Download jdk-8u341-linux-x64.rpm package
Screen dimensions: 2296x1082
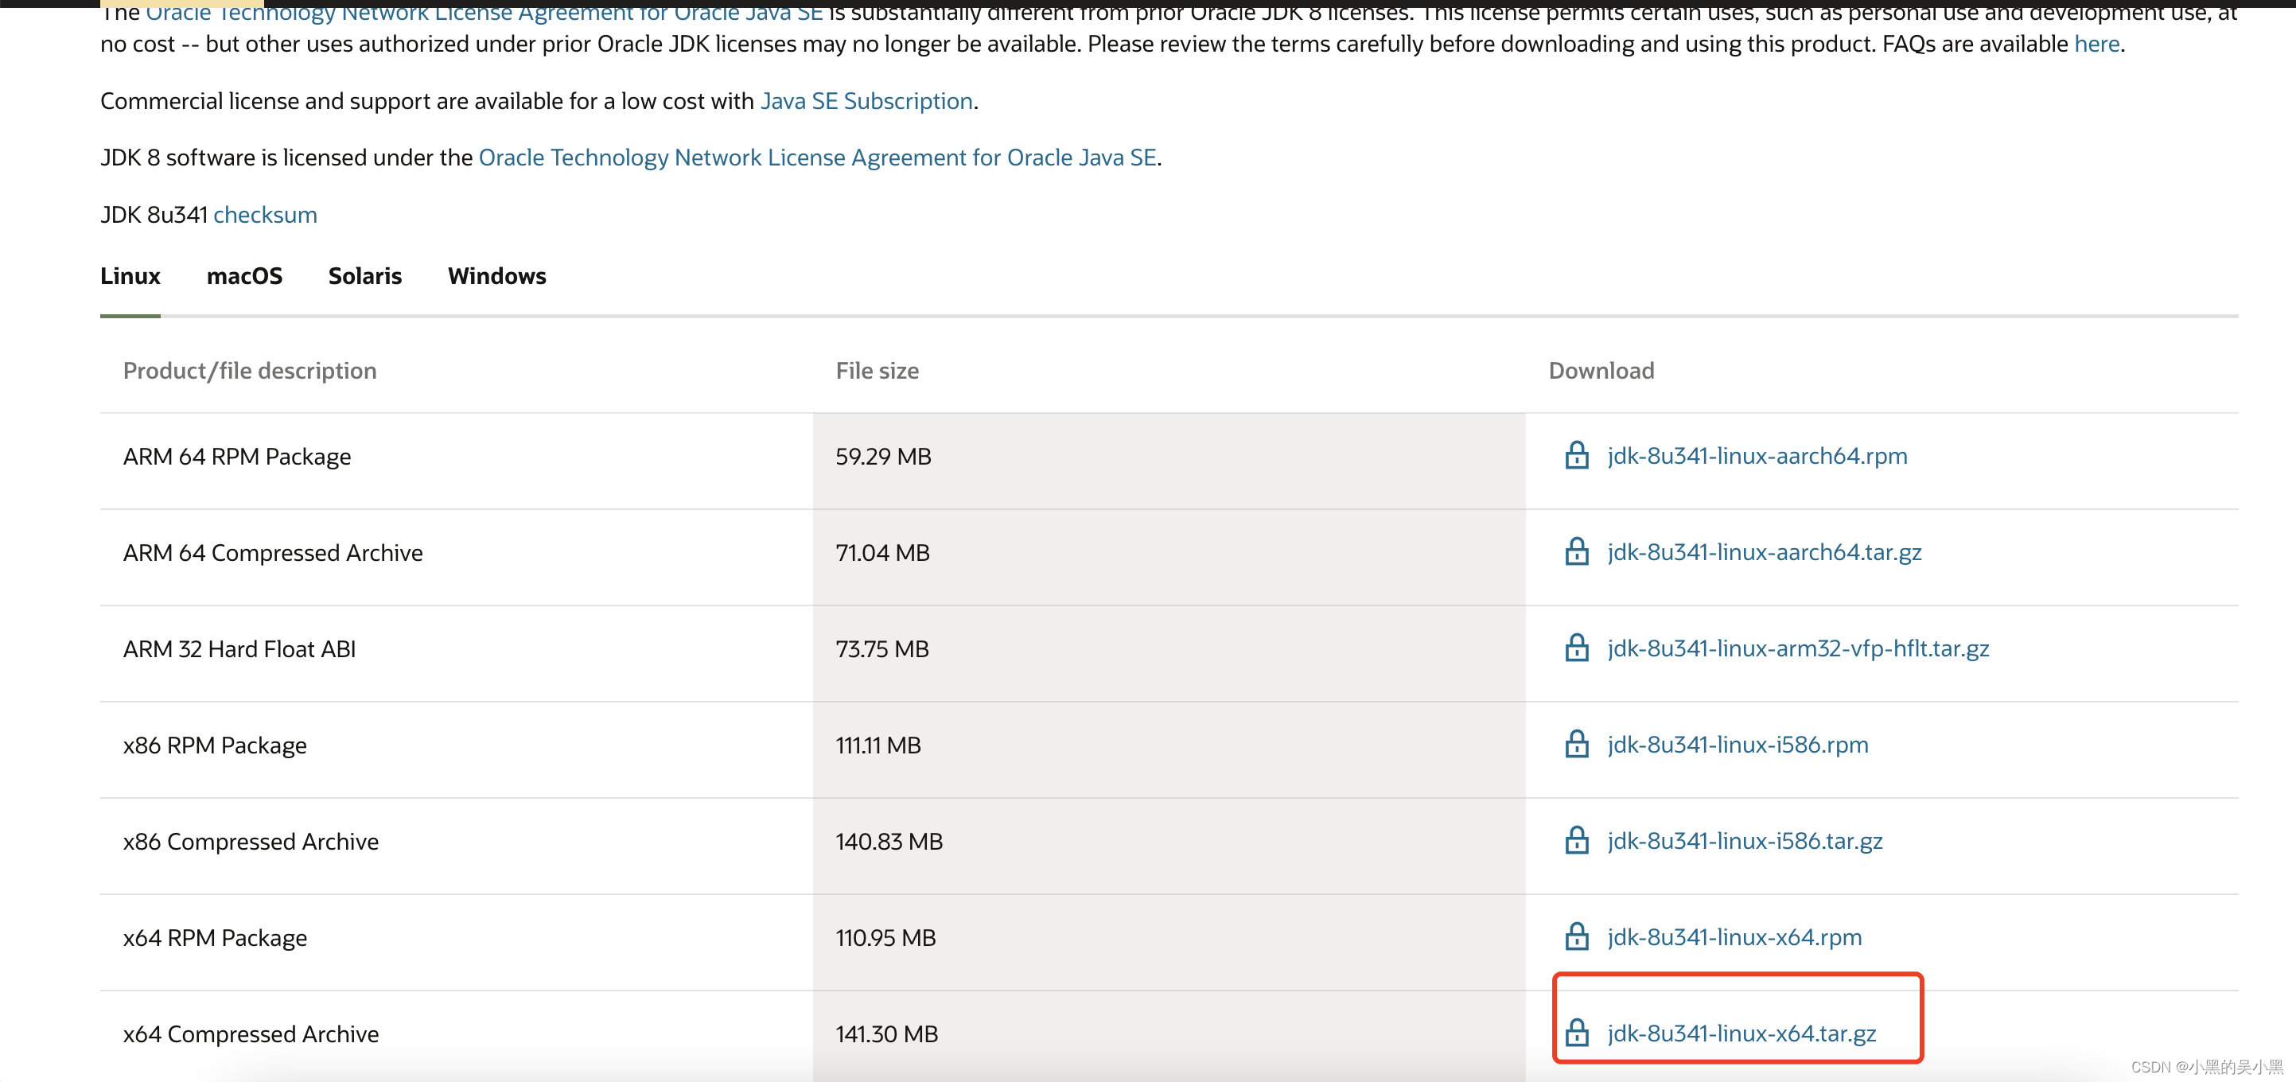tap(1734, 936)
